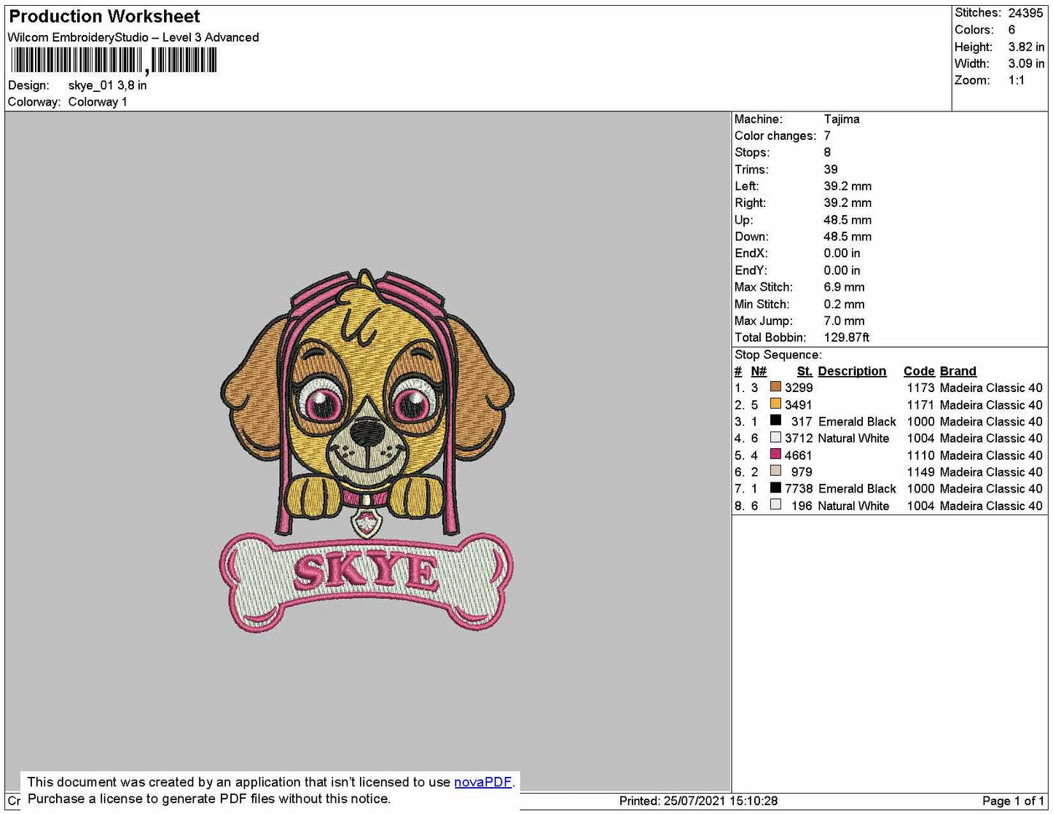Screen dimensions: 1053x814
Task: Select the Min Stitch value "0.2 mm"
Action: coord(845,304)
